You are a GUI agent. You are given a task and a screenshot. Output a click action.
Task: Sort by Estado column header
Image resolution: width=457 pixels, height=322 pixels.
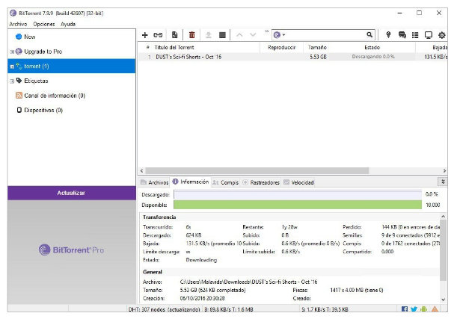pos(372,47)
